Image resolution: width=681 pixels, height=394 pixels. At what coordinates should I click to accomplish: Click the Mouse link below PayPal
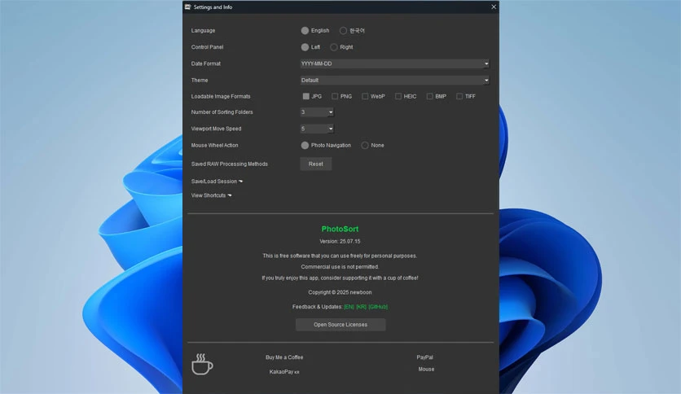426,370
